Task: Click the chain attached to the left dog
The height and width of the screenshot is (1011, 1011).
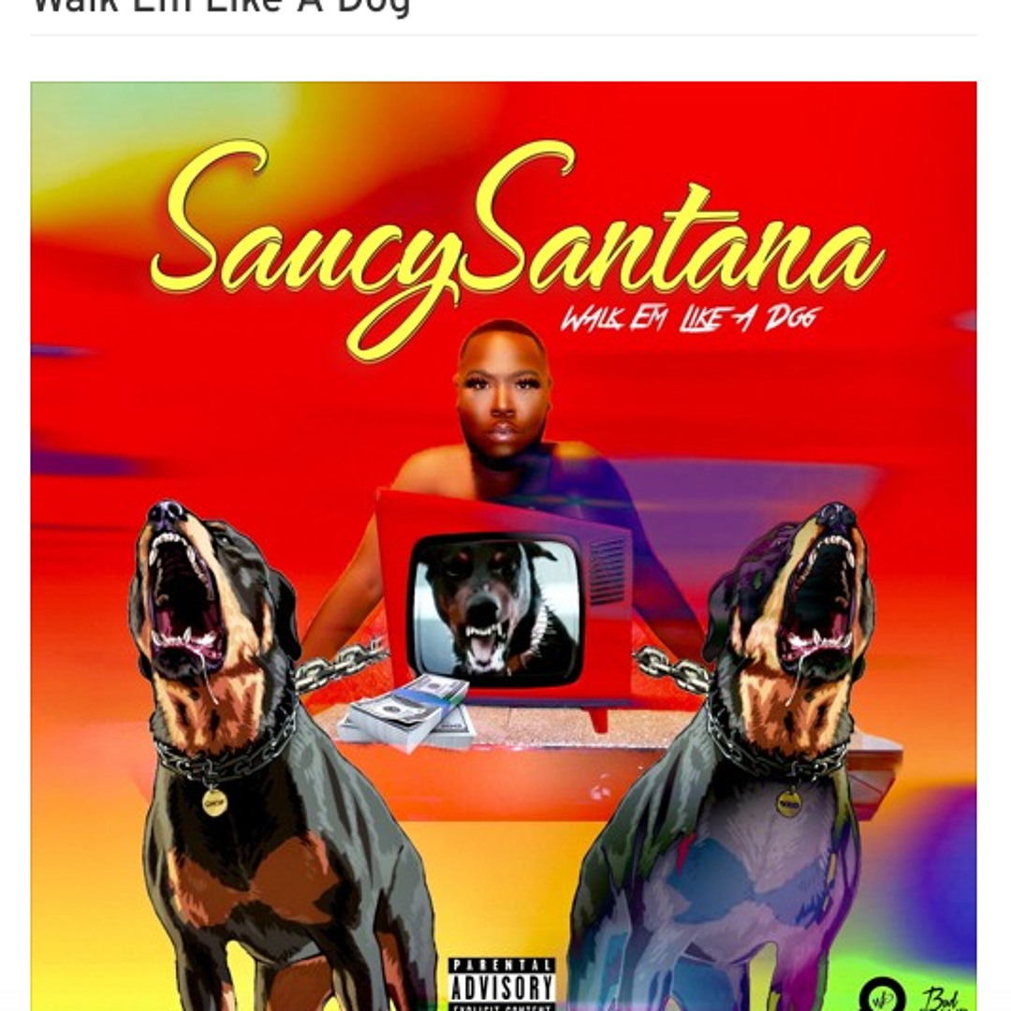Action: pos(341,664)
